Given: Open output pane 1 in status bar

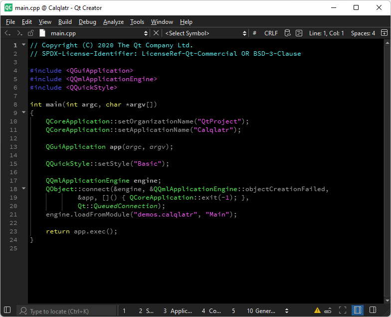Looking at the screenshot, I should coord(124,311).
